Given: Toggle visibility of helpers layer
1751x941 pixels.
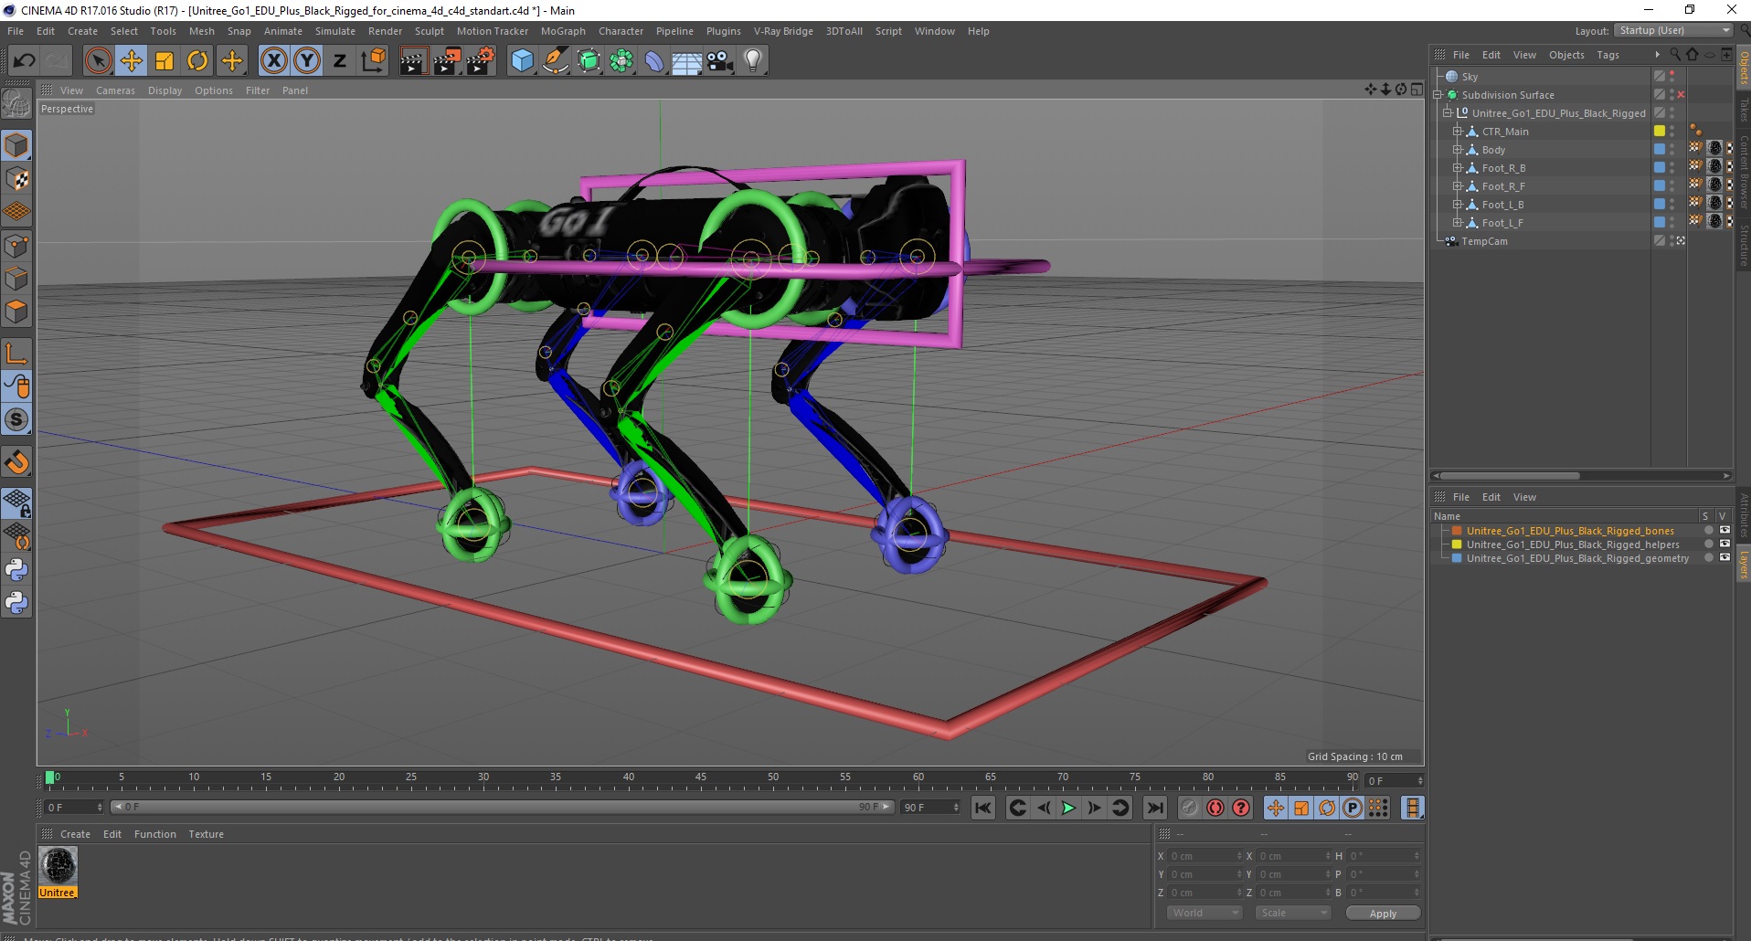Looking at the screenshot, I should click(1724, 545).
